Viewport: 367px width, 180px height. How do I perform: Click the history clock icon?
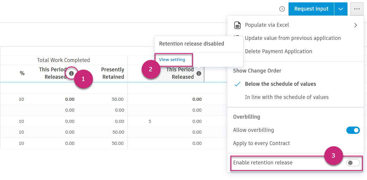click(x=282, y=9)
